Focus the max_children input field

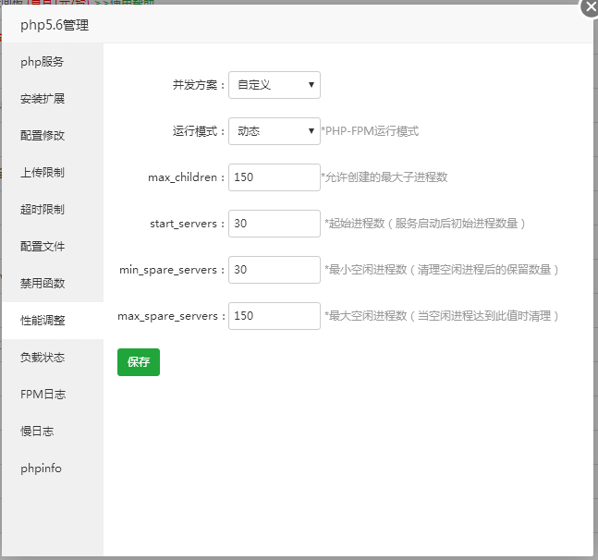[x=275, y=177]
